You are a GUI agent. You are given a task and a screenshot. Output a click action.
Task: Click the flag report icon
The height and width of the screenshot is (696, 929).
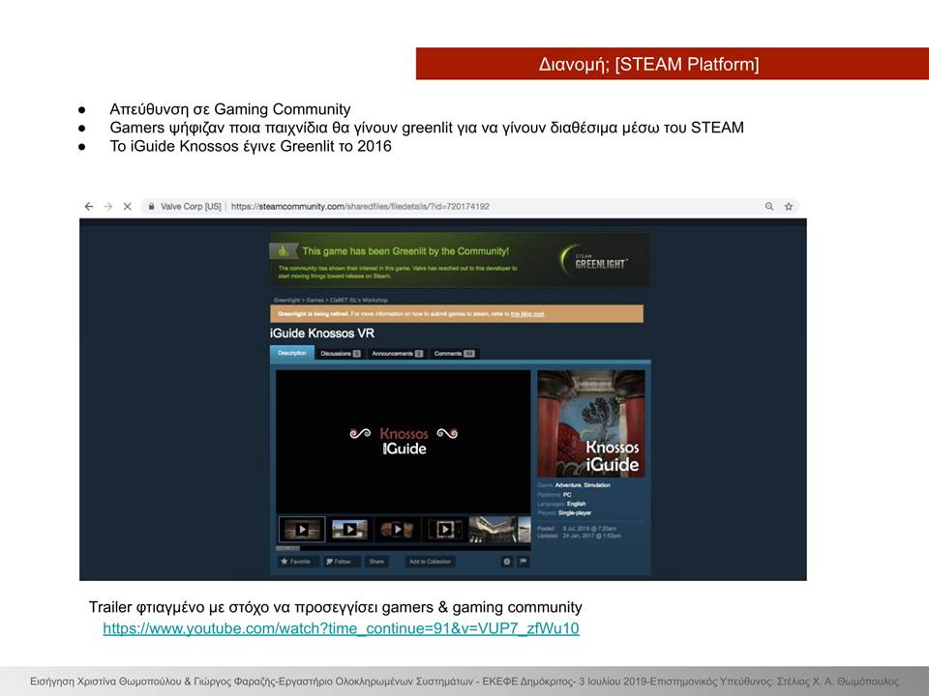(x=524, y=561)
